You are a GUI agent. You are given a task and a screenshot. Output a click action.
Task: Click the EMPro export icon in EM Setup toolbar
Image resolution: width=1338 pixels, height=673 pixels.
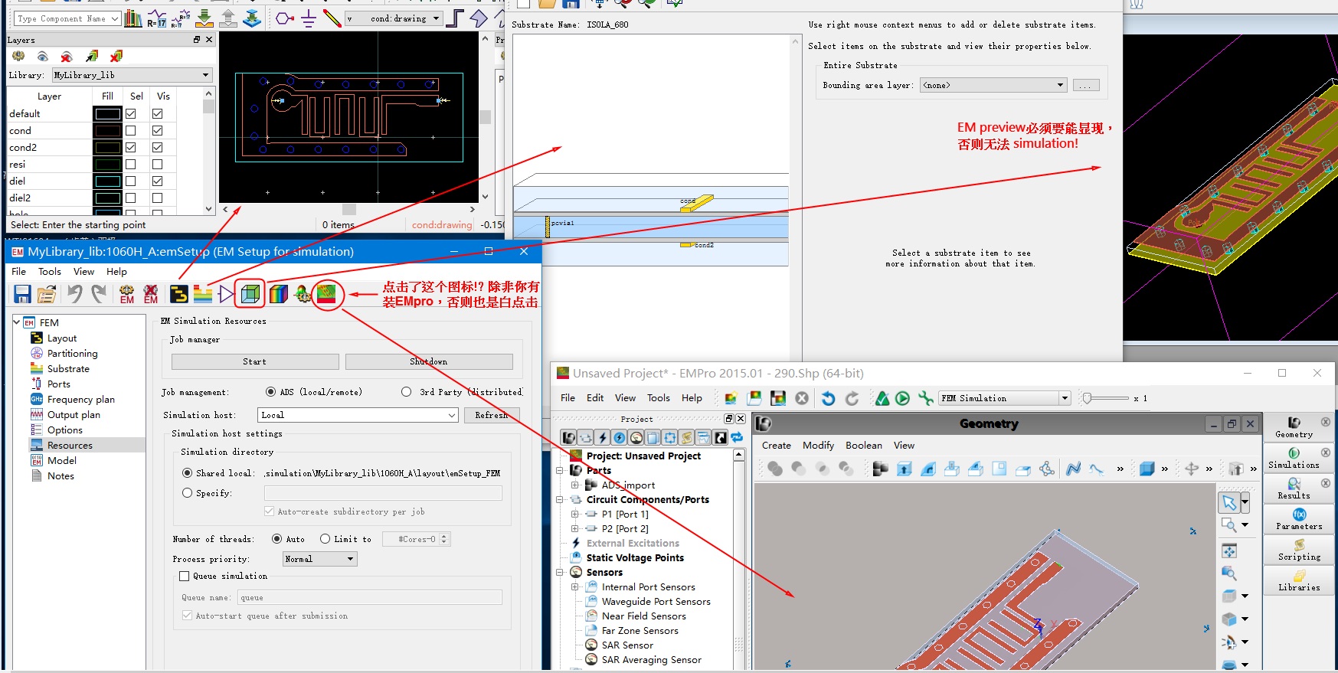(x=327, y=293)
